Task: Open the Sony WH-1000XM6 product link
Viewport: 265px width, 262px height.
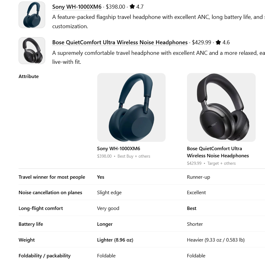Action: tap(77, 7)
